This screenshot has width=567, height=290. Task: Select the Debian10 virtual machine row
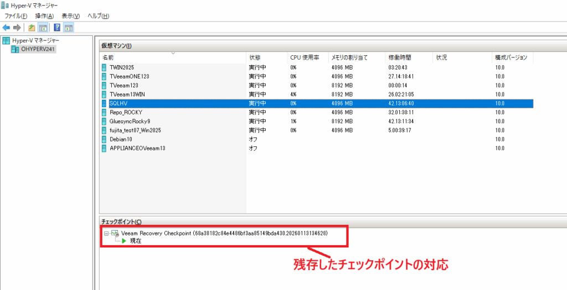122,139
